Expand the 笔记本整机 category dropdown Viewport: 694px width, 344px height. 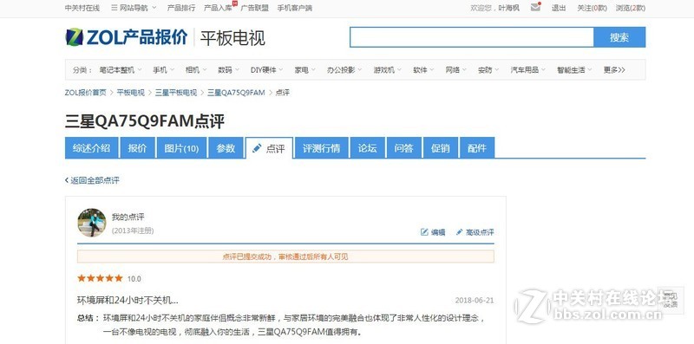tap(121, 70)
